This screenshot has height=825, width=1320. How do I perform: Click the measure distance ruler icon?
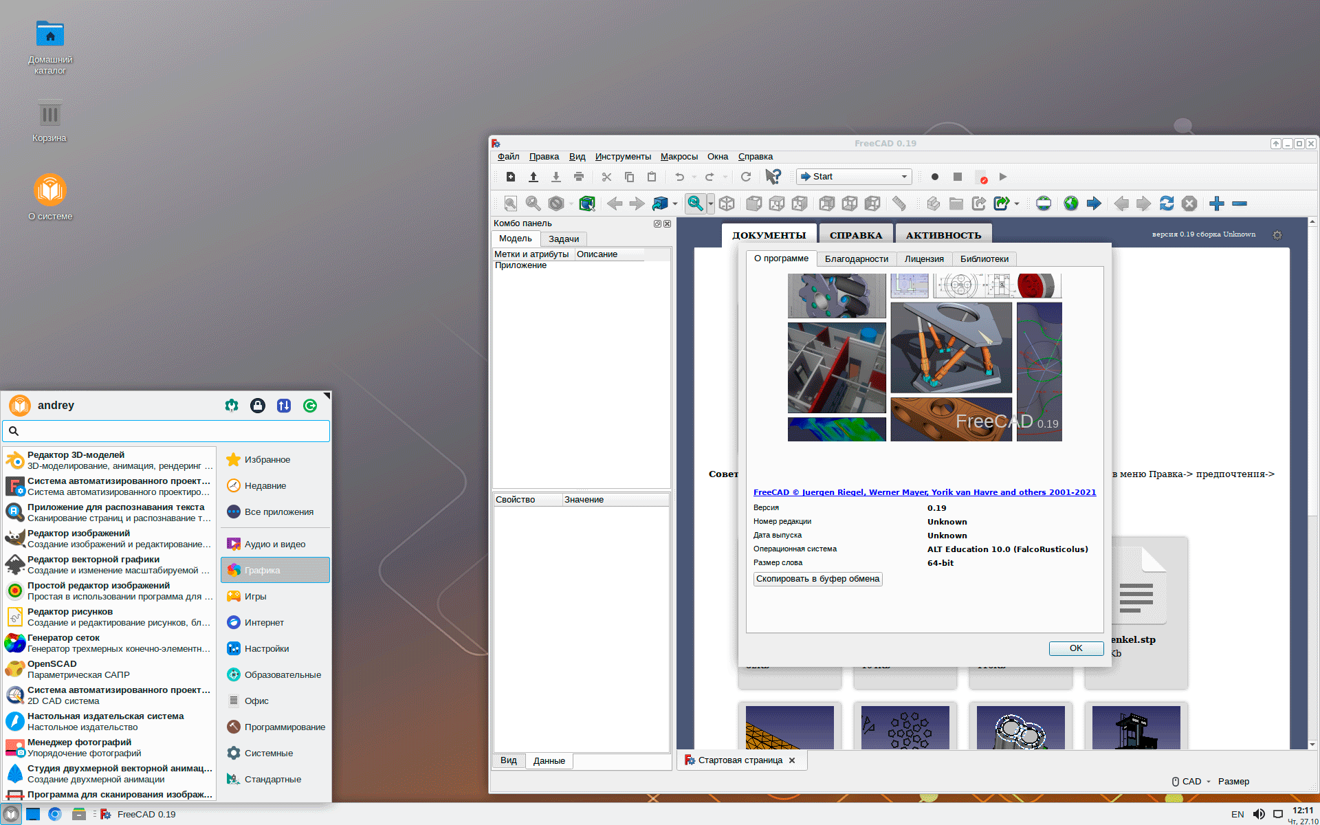tap(899, 203)
